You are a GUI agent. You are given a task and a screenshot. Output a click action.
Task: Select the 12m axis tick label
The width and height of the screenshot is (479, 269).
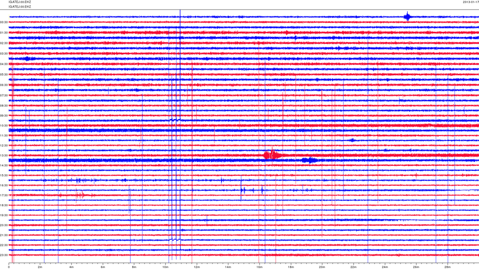click(x=197, y=267)
